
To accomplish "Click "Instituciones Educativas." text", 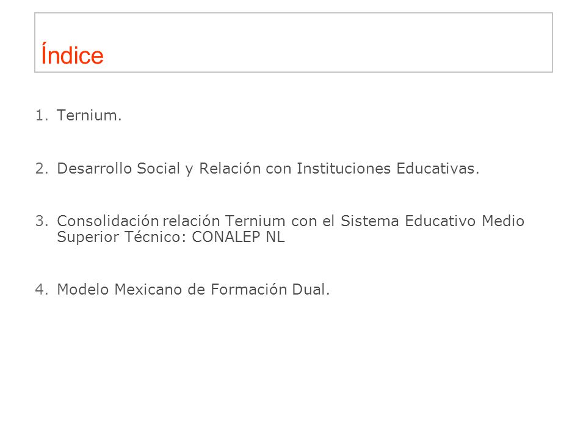I will coord(388,169).
